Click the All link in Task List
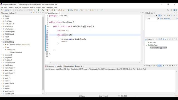The image size is (178, 100). pos(160,19)
